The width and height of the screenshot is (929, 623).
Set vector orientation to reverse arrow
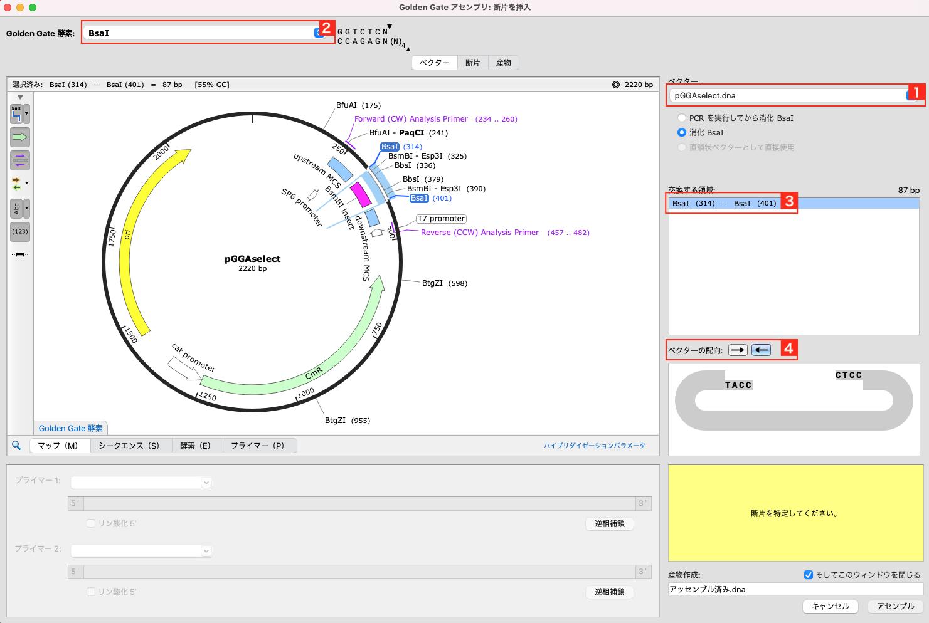761,350
